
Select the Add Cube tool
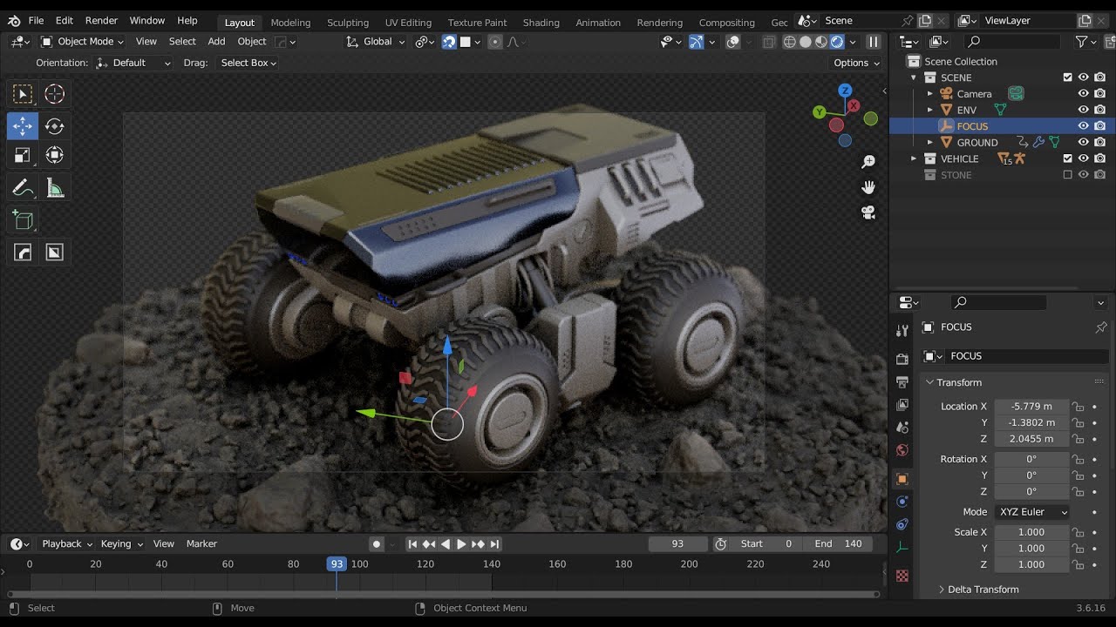(23, 220)
